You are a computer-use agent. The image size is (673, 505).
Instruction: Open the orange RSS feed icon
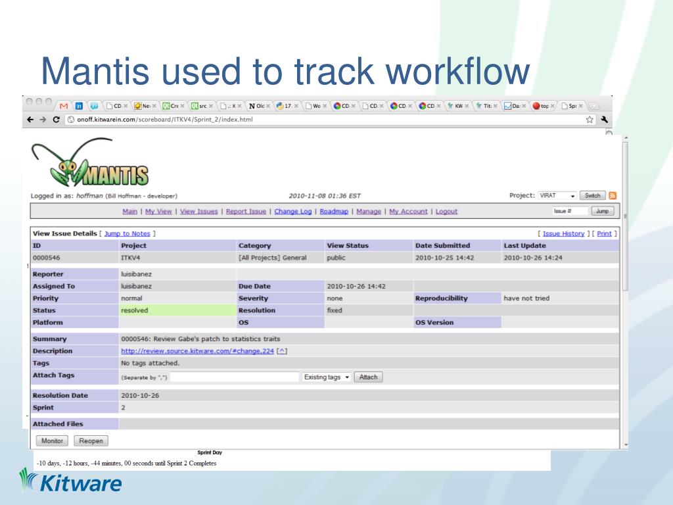click(x=613, y=195)
